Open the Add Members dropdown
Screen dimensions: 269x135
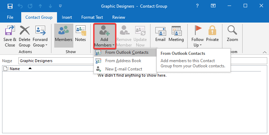[105, 36]
